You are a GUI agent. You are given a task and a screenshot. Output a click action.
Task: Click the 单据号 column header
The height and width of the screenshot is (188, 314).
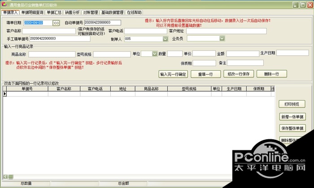[27, 89]
